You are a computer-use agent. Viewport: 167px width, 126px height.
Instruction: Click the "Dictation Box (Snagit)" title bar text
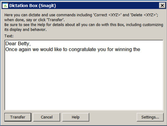(x=33, y=6)
